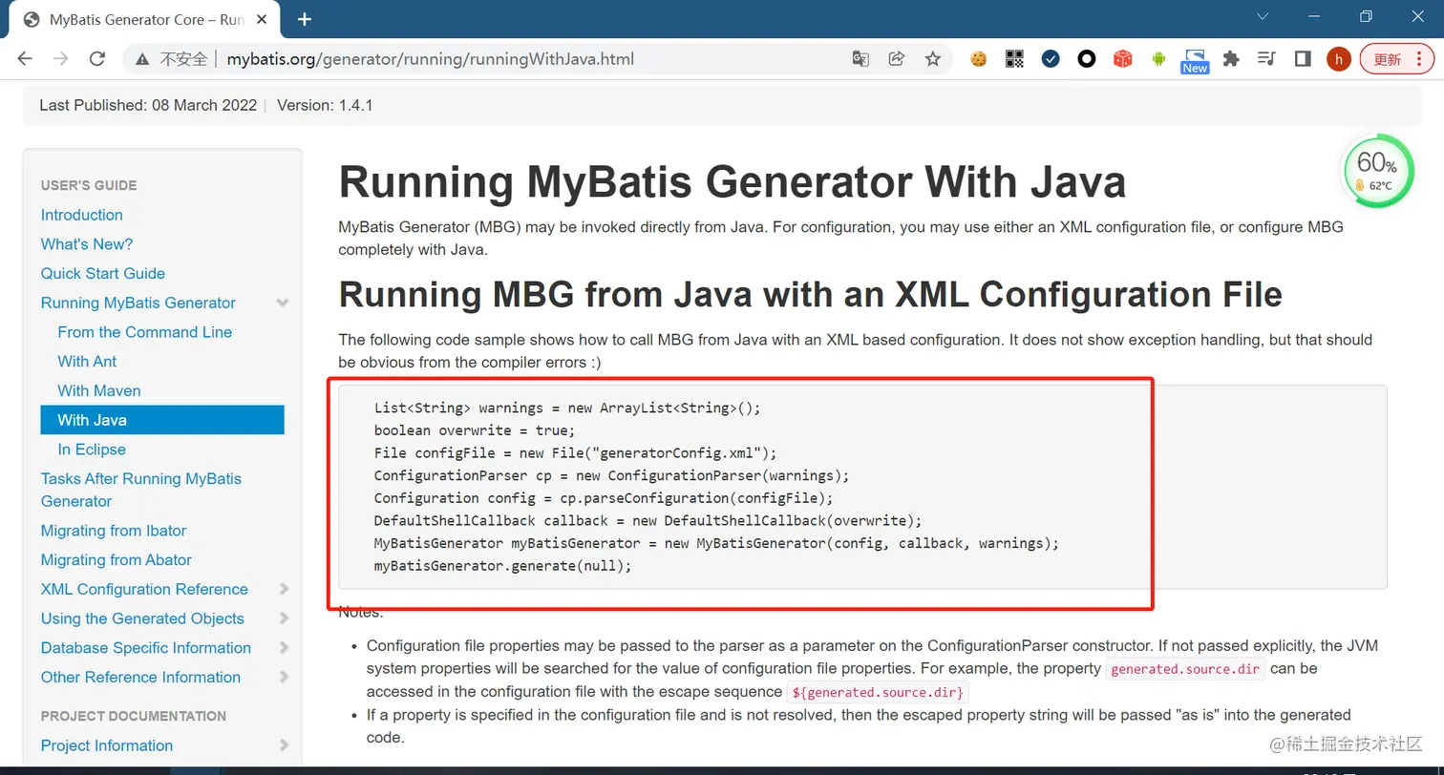Expand the XML Configuration Reference arrow
The width and height of the screenshot is (1444, 775).
[284, 589]
